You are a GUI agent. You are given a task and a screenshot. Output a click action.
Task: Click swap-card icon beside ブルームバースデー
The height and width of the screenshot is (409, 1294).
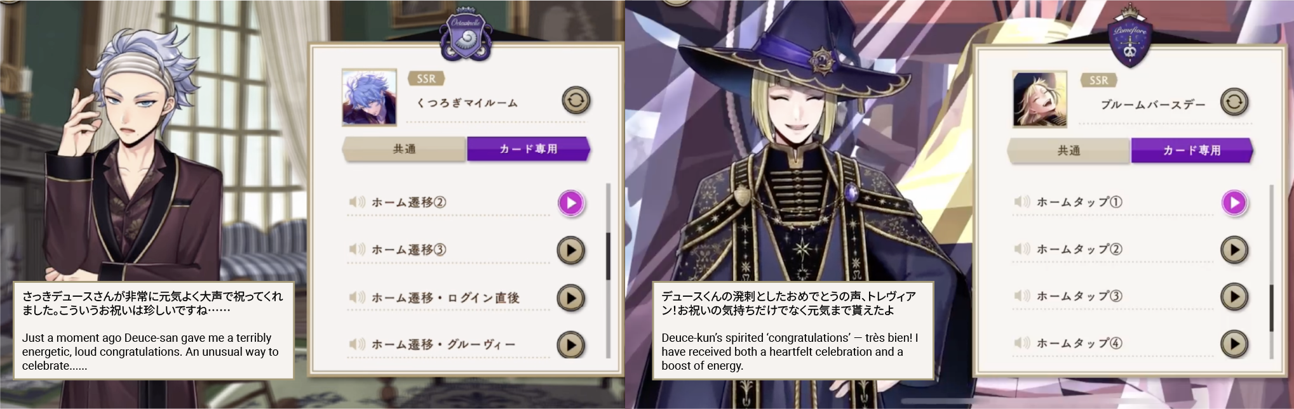(1234, 102)
